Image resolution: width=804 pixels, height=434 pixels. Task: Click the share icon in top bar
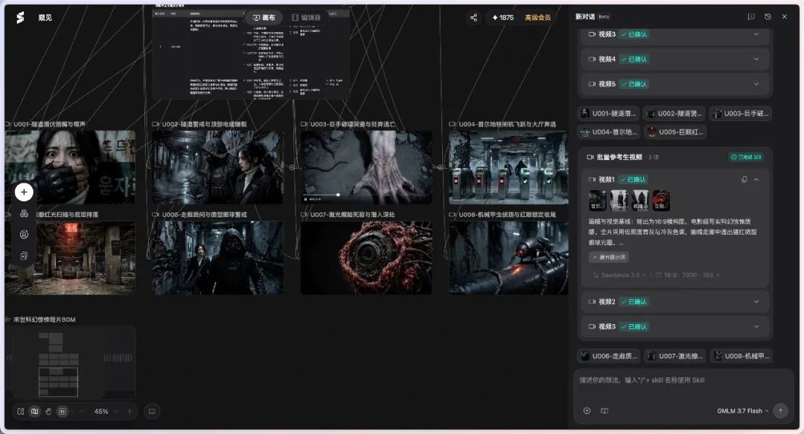pyautogui.click(x=473, y=17)
